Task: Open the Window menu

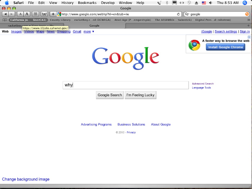Action: tap(126, 3)
